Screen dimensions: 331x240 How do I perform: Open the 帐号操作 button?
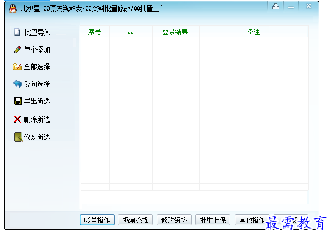(x=97, y=220)
